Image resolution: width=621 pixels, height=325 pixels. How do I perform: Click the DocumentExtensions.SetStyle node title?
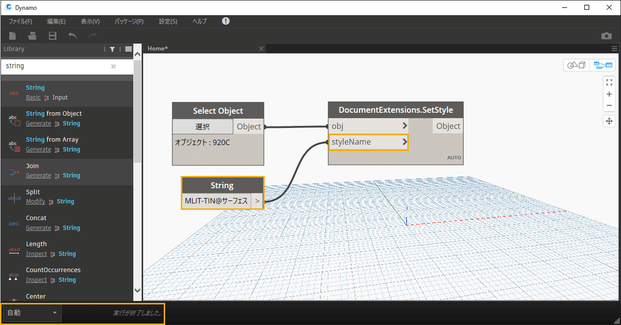396,110
